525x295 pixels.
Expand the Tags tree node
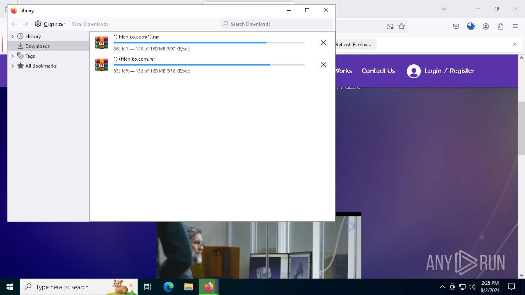click(x=13, y=56)
